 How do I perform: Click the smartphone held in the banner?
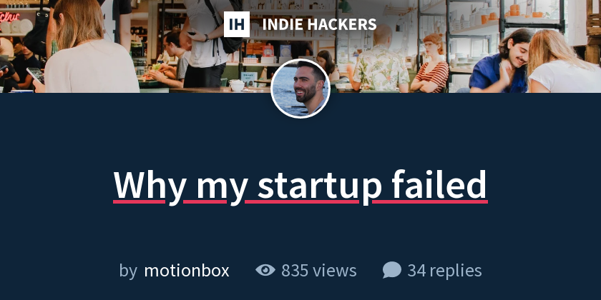[x=36, y=76]
